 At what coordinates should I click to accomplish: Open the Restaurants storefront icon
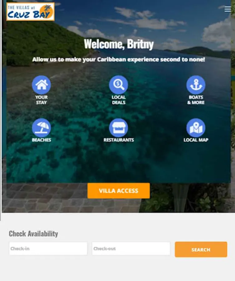118,128
